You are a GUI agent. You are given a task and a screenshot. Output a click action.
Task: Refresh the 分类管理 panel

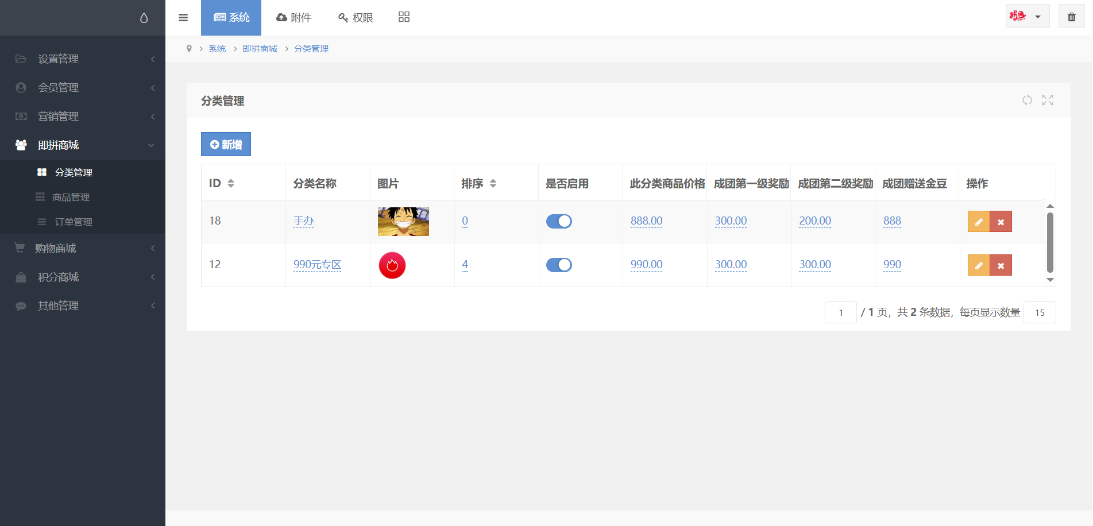click(1027, 100)
